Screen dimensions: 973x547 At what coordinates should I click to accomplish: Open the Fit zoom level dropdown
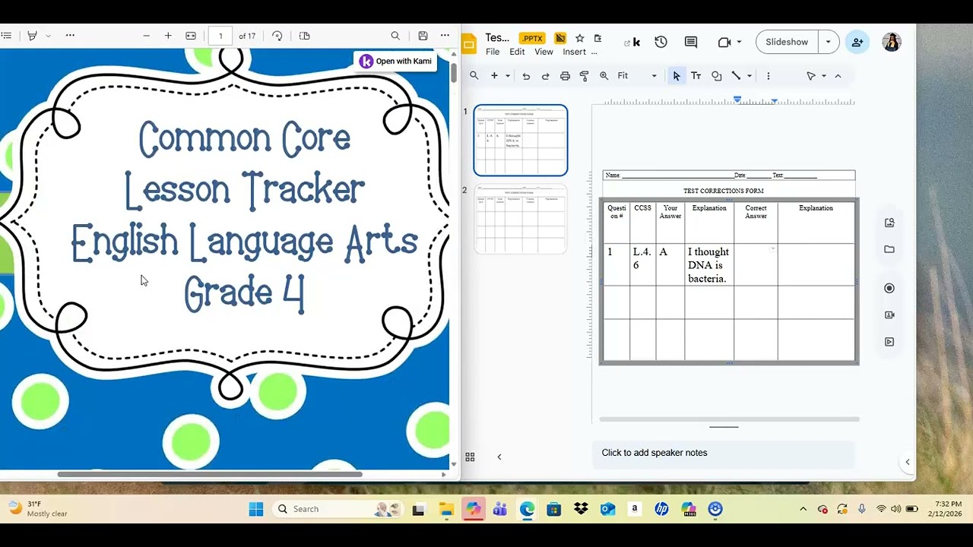point(637,76)
